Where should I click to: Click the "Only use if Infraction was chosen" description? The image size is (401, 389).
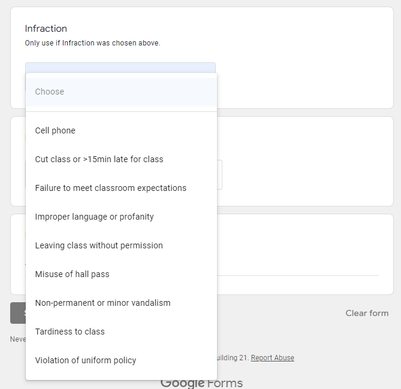[92, 43]
